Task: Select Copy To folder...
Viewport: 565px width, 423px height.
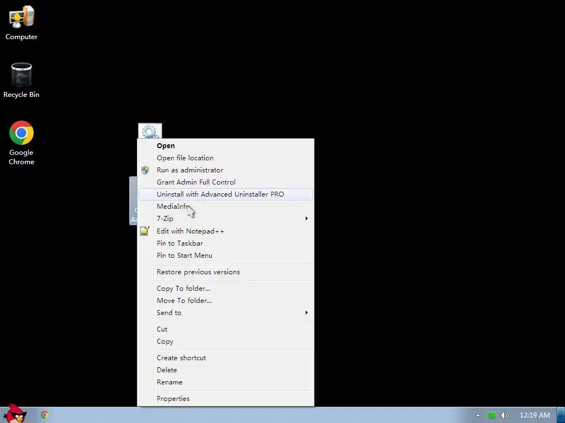Action: pos(226,289)
